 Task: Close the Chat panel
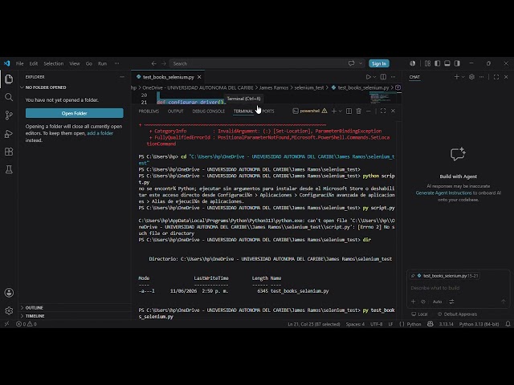pos(506,77)
